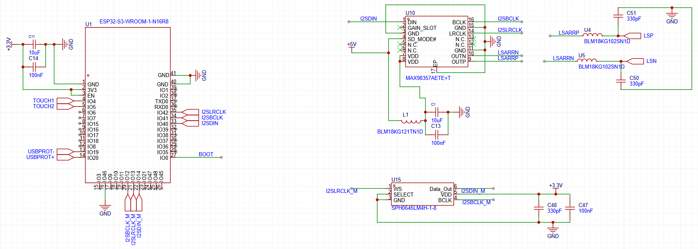Screen dimensions: 698x249
Task: Select the GND symbol below C48
Action: [553, 232]
